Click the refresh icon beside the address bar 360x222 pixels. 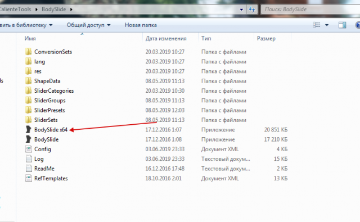pos(252,10)
